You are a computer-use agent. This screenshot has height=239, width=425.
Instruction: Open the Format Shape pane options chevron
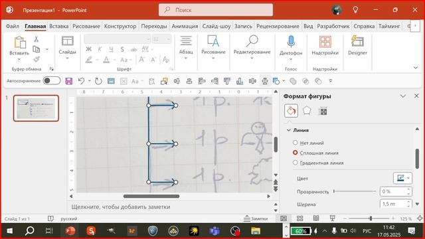[403, 96]
